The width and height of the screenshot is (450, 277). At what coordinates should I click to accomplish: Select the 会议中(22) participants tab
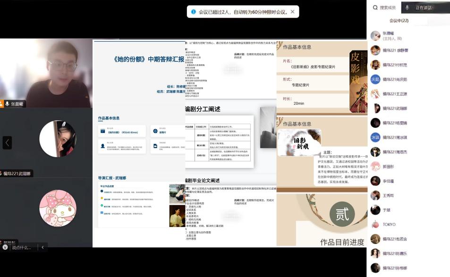pyautogui.click(x=399, y=21)
